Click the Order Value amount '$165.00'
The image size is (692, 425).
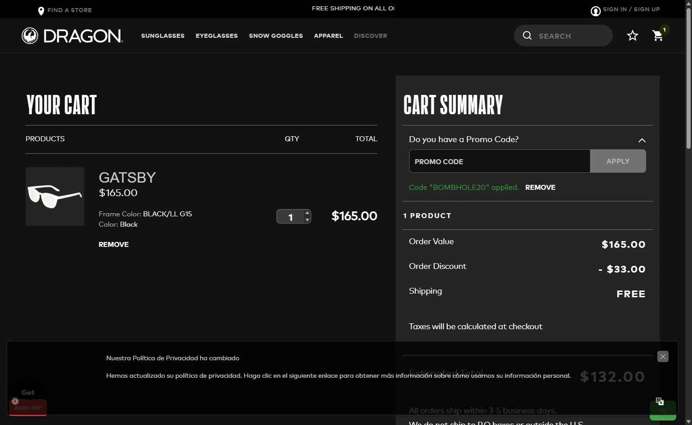(624, 245)
